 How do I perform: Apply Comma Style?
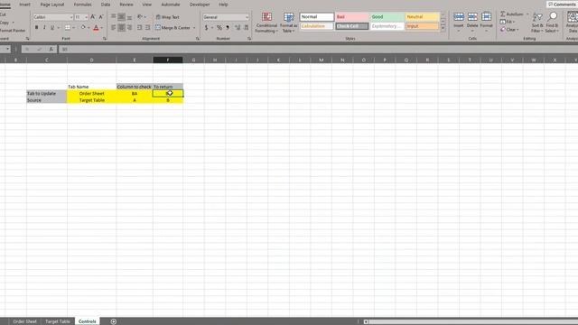[228, 28]
